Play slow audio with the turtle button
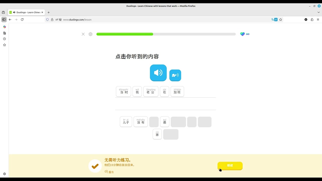322x181 pixels. [x=175, y=75]
